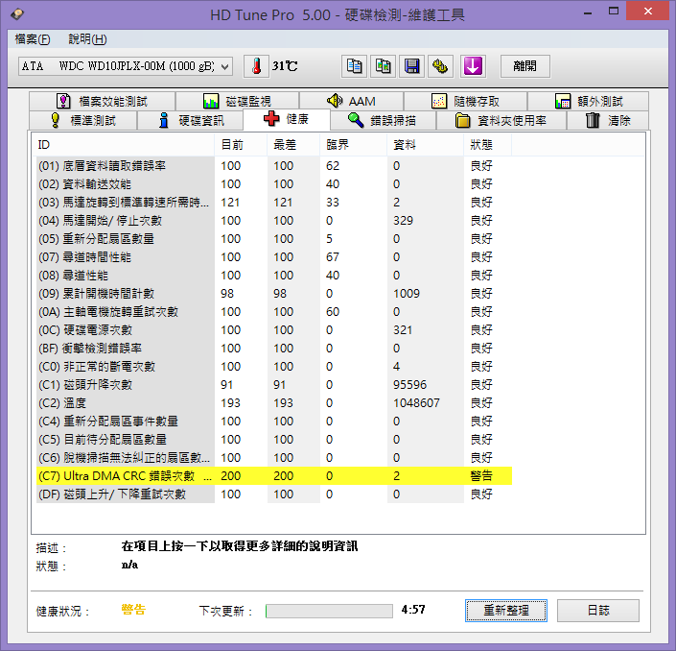Viewport: 676px width, 651px height.
Task: Open the options gear icon
Action: pos(441,66)
